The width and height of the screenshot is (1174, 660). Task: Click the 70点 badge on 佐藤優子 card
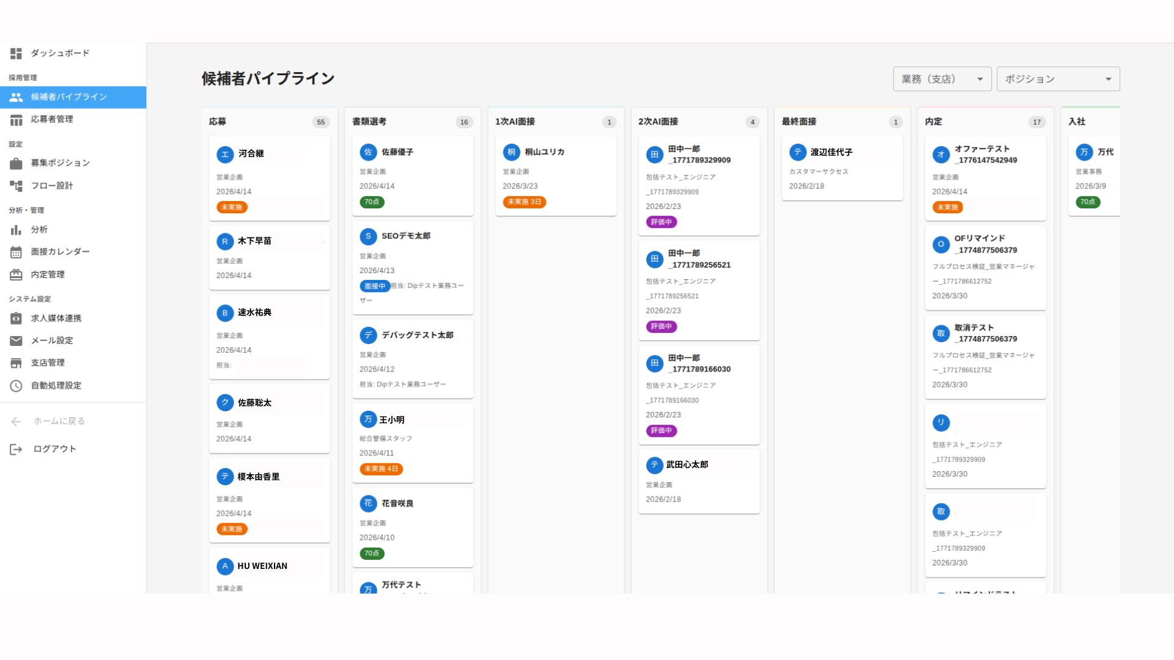pyautogui.click(x=372, y=202)
